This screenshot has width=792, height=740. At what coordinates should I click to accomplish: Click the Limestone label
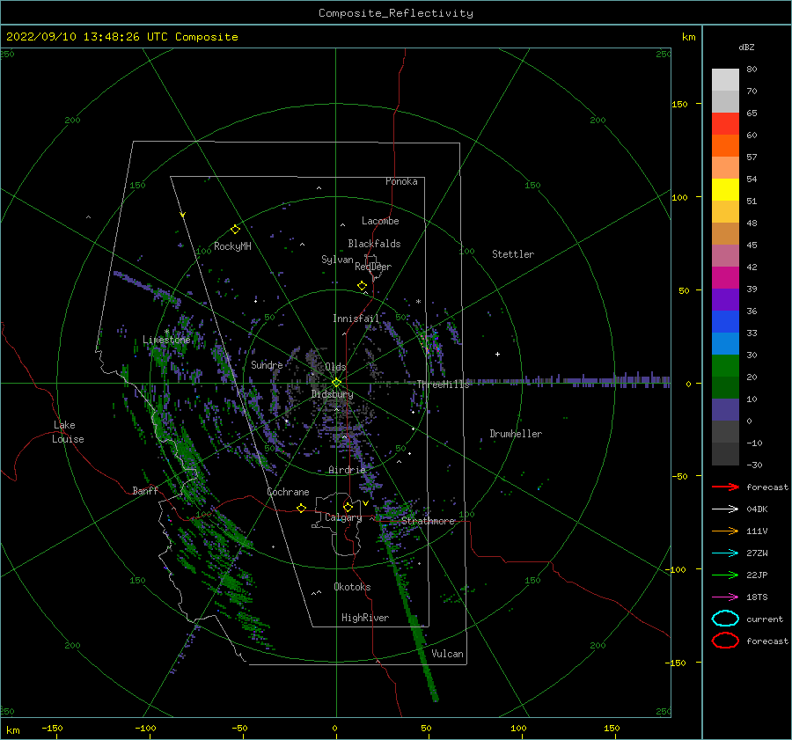click(166, 340)
